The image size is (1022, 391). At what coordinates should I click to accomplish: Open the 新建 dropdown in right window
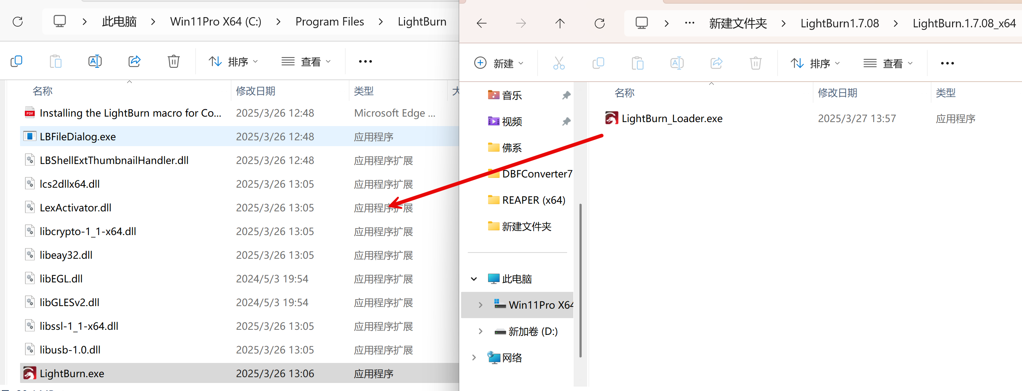click(499, 63)
